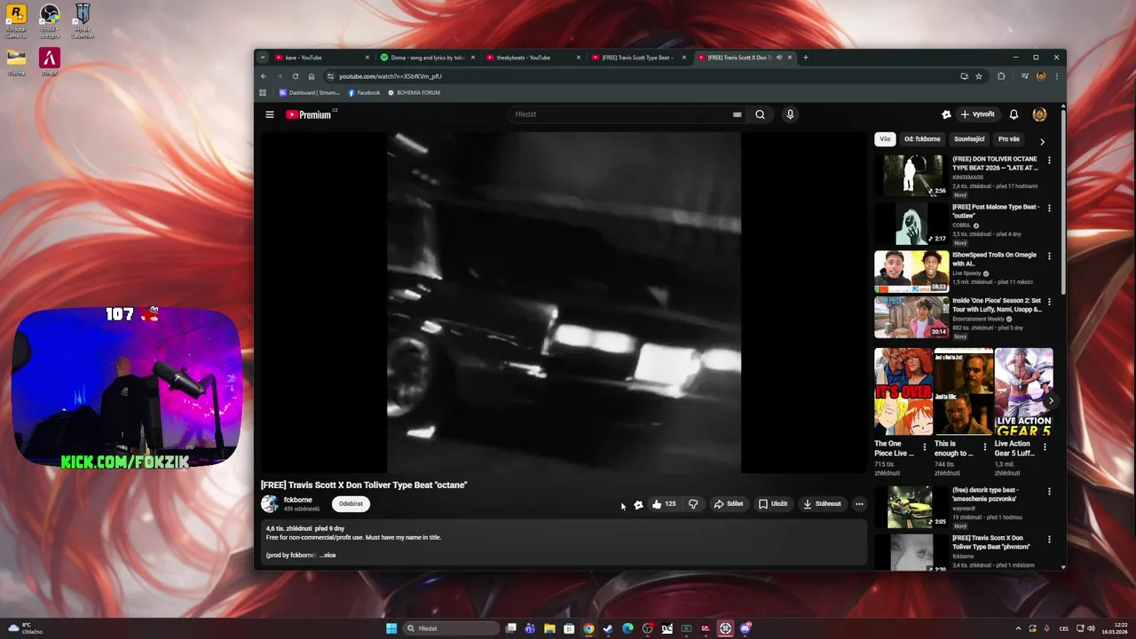Reload the page in Chrome
This screenshot has height=639, width=1136.
[x=296, y=76]
